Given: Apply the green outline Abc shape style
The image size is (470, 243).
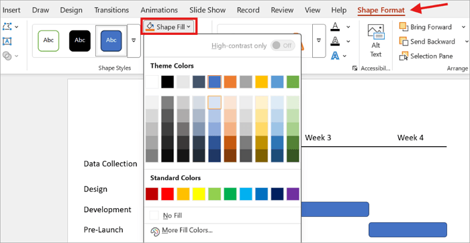Looking at the screenshot, I should click(x=48, y=41).
